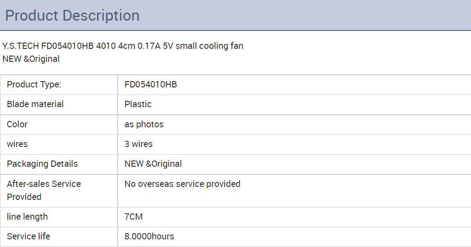Select the wires label cell
Image resolution: width=471 pixels, height=247 pixels.
click(x=59, y=144)
